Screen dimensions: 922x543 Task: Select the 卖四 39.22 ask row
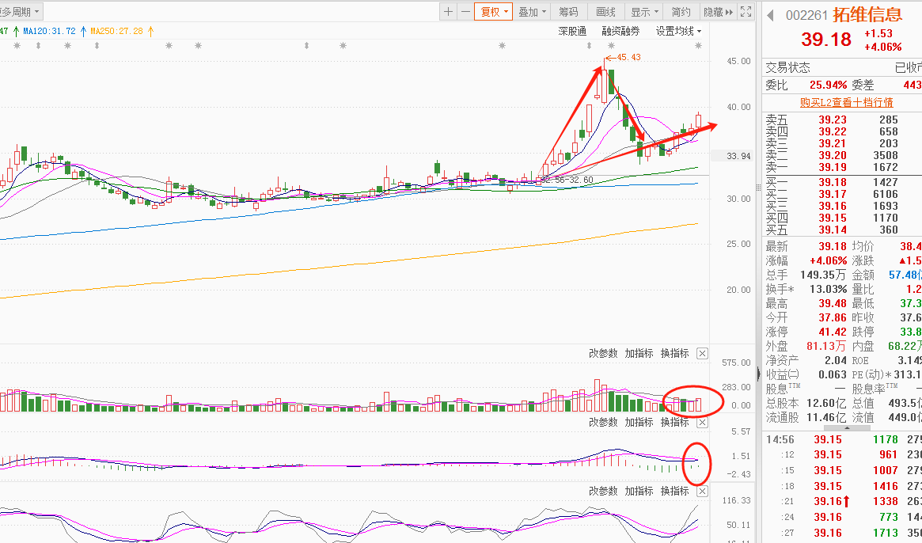click(842, 131)
